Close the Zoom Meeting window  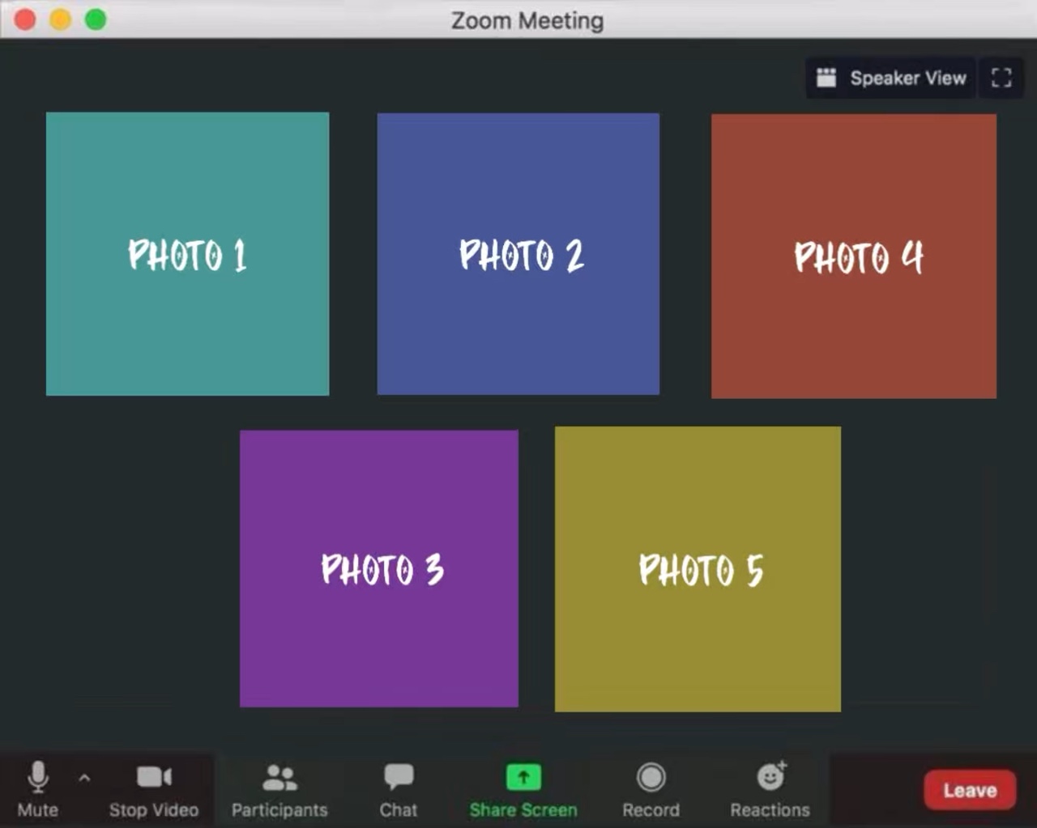(x=25, y=19)
